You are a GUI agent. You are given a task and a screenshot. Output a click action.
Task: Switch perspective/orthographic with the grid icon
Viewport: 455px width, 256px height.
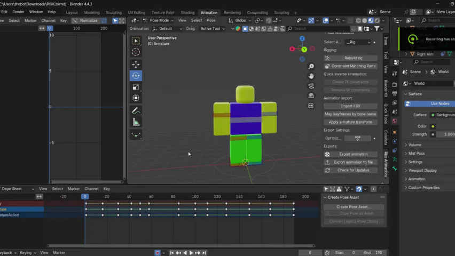pos(311,95)
